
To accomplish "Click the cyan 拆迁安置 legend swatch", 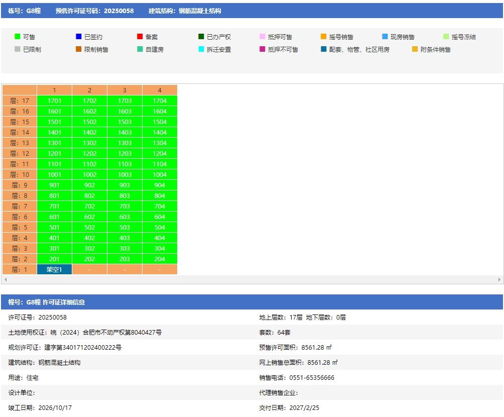I will point(201,49).
